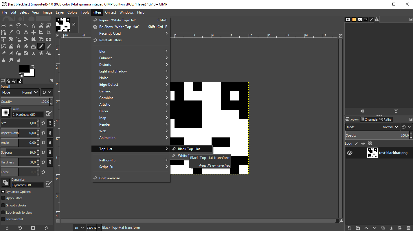Open the Layers panel Mode Normal dropdown

click(373, 127)
